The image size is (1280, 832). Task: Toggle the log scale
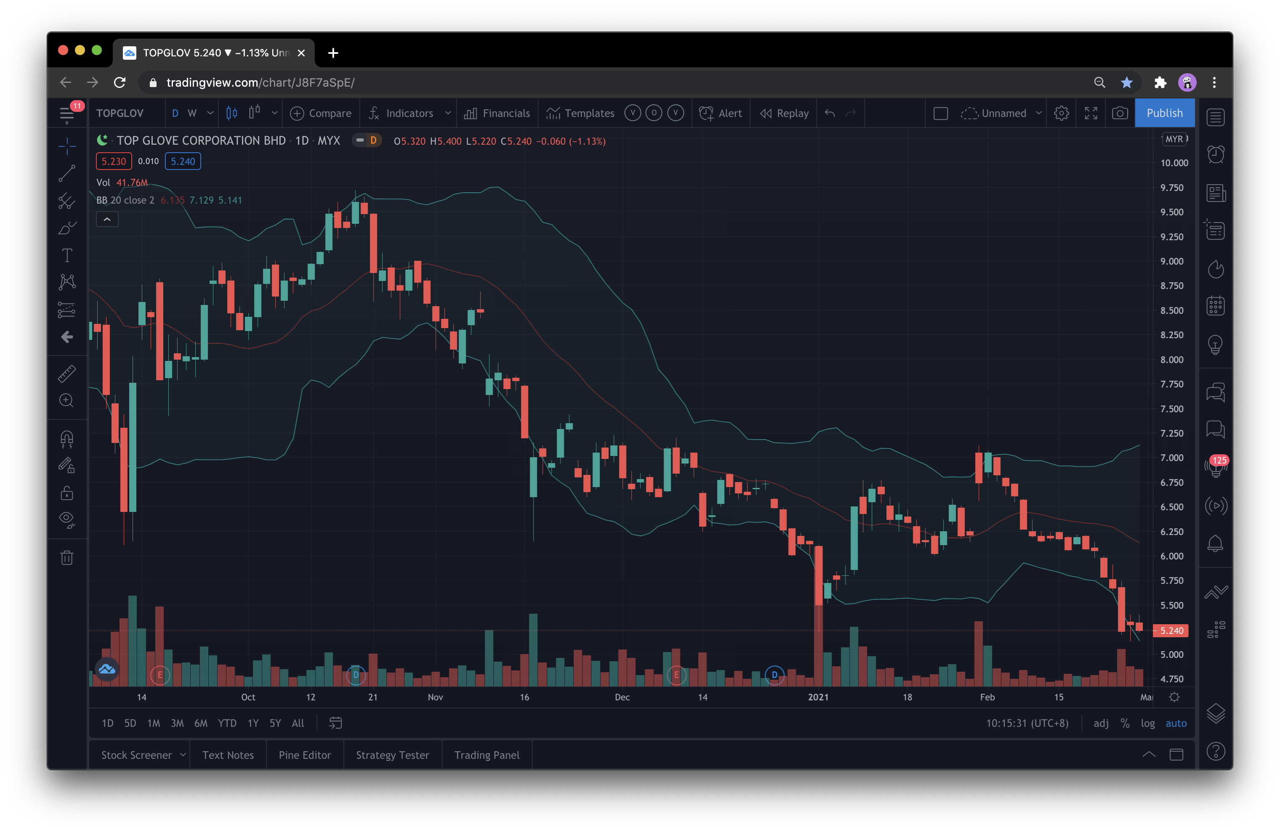pyautogui.click(x=1148, y=723)
